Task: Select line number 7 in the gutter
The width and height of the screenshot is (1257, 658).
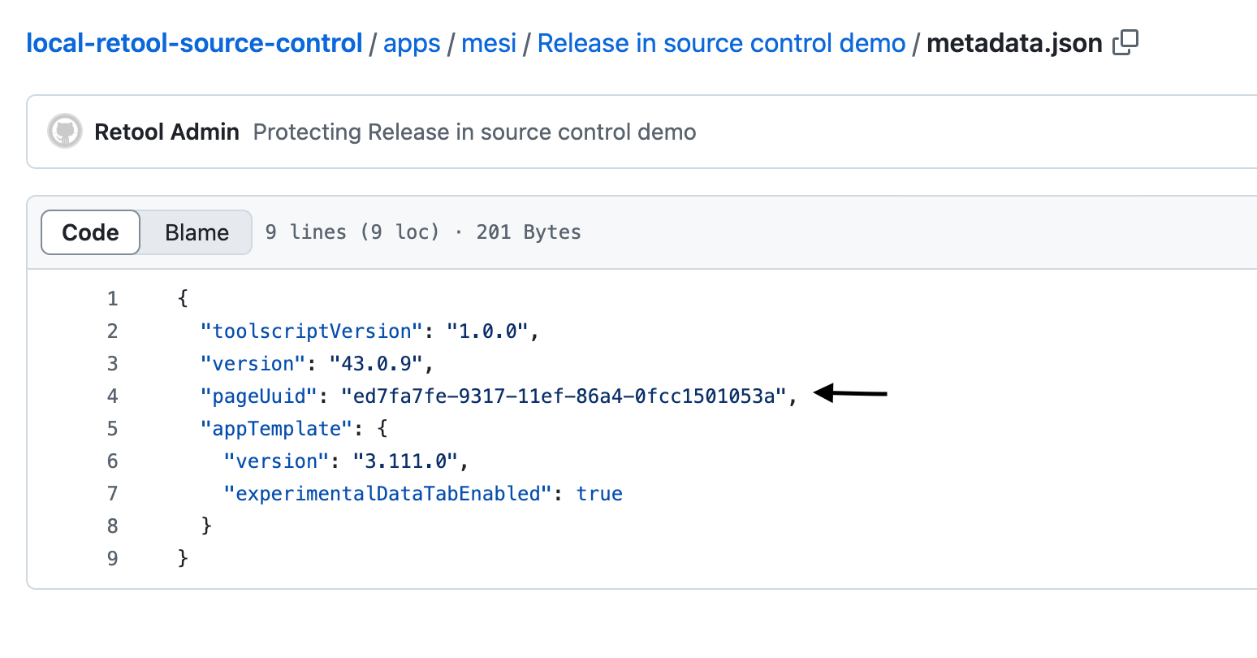Action: click(x=112, y=494)
